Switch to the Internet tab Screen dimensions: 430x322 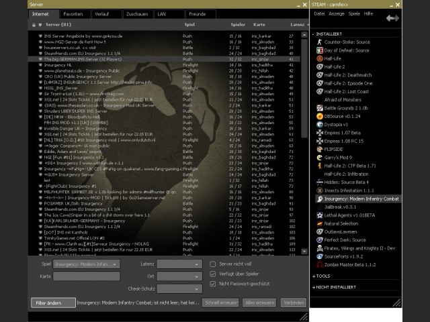[x=44, y=14]
